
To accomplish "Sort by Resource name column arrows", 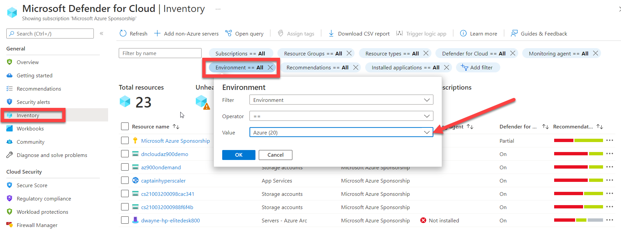I will point(176,126).
